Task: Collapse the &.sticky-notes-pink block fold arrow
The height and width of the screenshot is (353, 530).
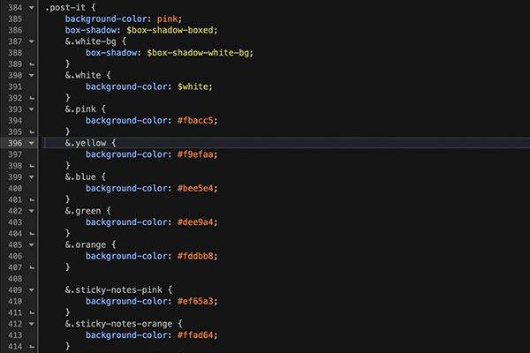Action: pos(33,289)
